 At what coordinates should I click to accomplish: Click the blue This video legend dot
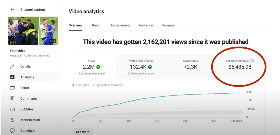(73, 85)
